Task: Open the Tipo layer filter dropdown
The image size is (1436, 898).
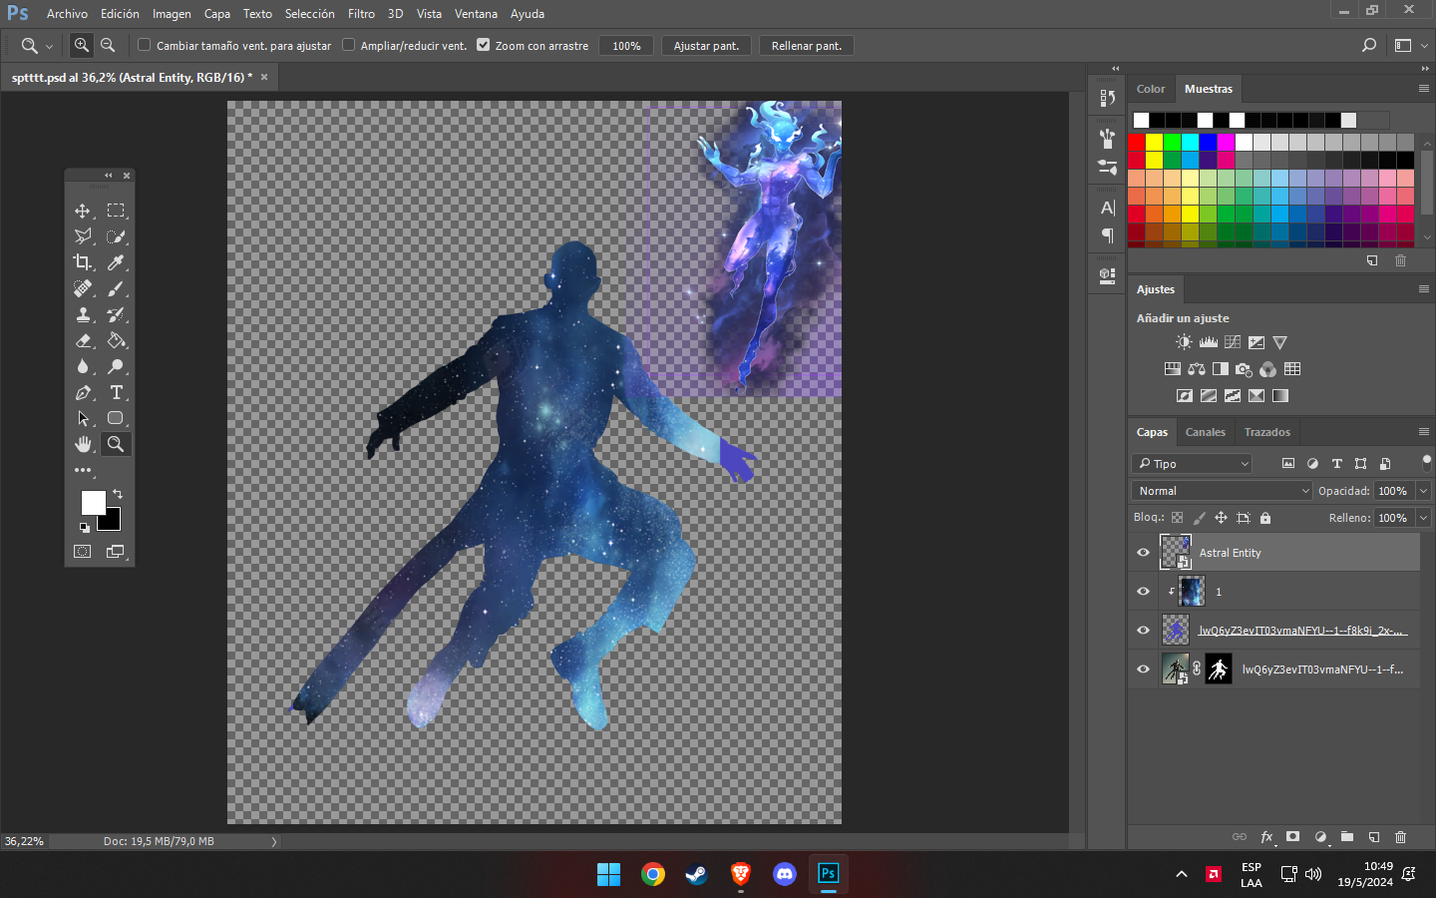Action: (x=1193, y=464)
